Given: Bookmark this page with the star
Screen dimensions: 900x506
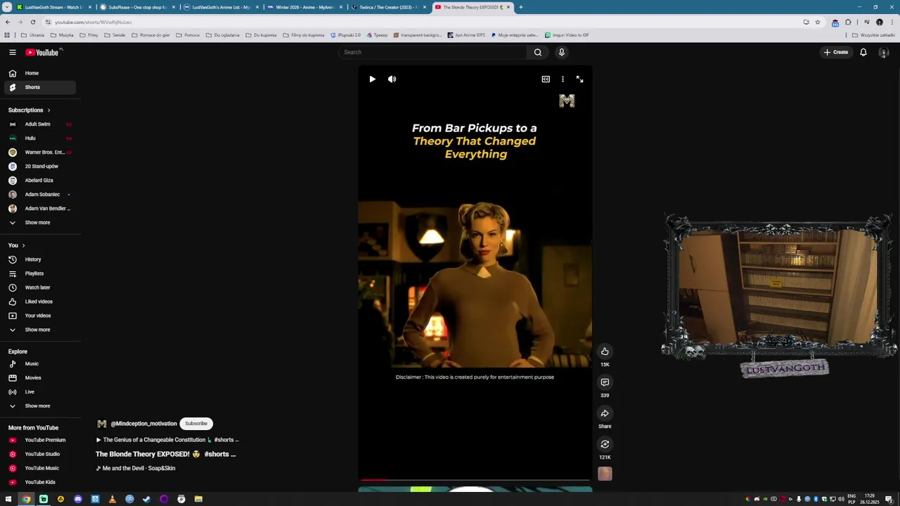Looking at the screenshot, I should [x=817, y=22].
